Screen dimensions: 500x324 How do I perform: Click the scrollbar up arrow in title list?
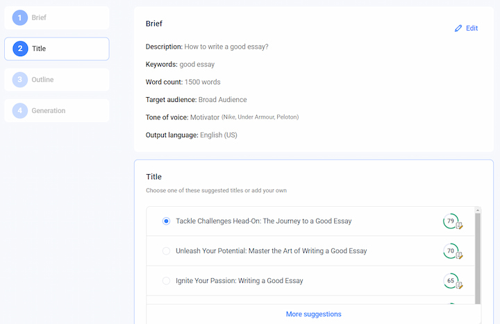click(x=477, y=210)
